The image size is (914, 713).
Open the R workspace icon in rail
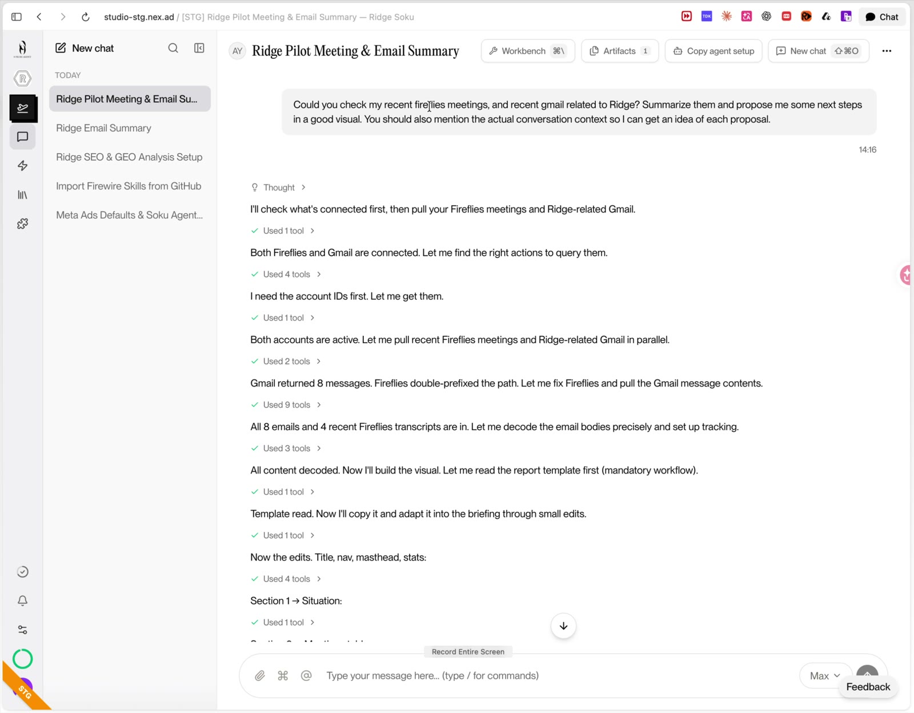22,78
